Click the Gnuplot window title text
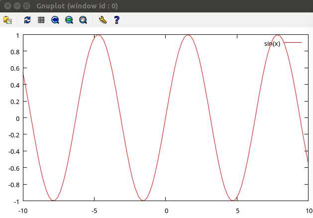This screenshot has width=313, height=218. point(77,6)
